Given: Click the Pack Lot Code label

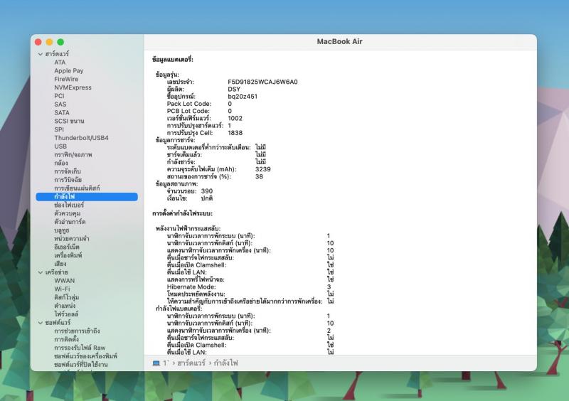Looking at the screenshot, I should (x=189, y=104).
